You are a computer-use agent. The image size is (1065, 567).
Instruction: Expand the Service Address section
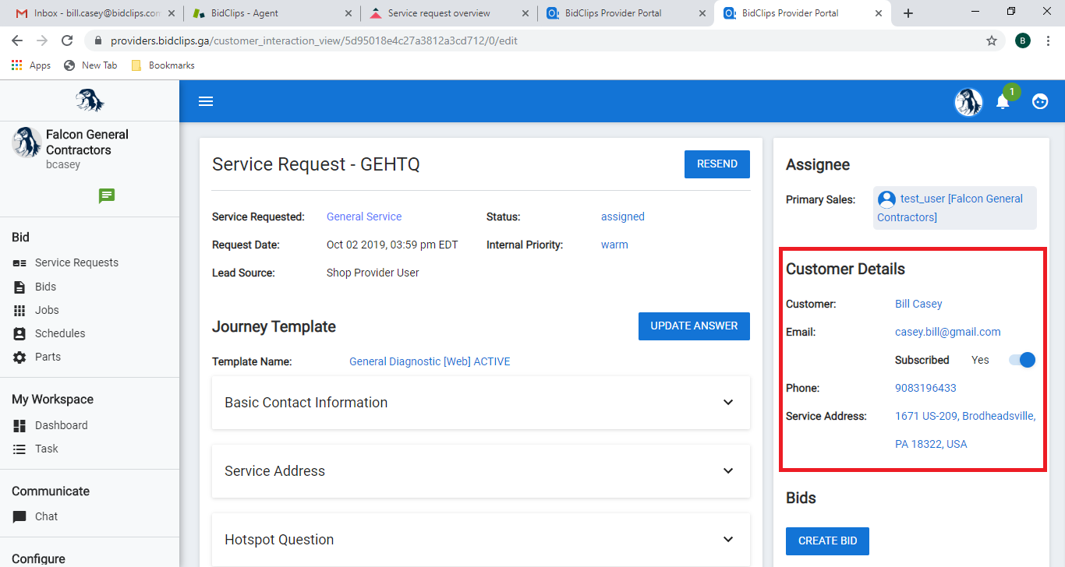(481, 471)
